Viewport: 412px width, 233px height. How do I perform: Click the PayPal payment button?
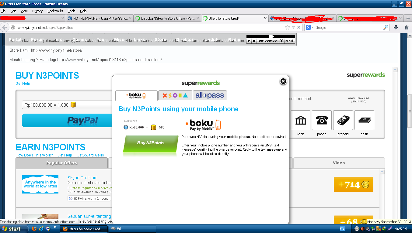(67, 121)
